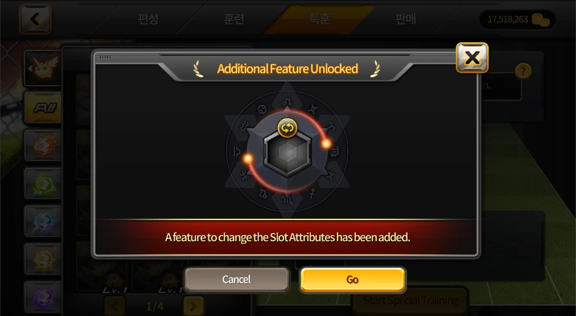This screenshot has height=316, width=576.
Task: Close the Additional Feature Unlocked dialog
Action: [472, 58]
